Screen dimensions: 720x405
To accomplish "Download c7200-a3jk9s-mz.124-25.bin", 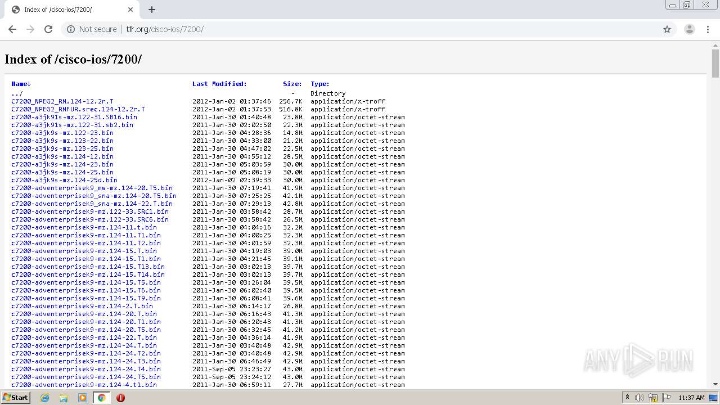I will coord(62,173).
